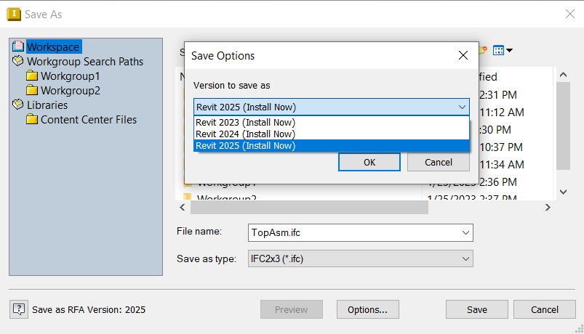Confirm Save Options with OK
Image resolution: width=584 pixels, height=334 pixels.
pyautogui.click(x=369, y=162)
